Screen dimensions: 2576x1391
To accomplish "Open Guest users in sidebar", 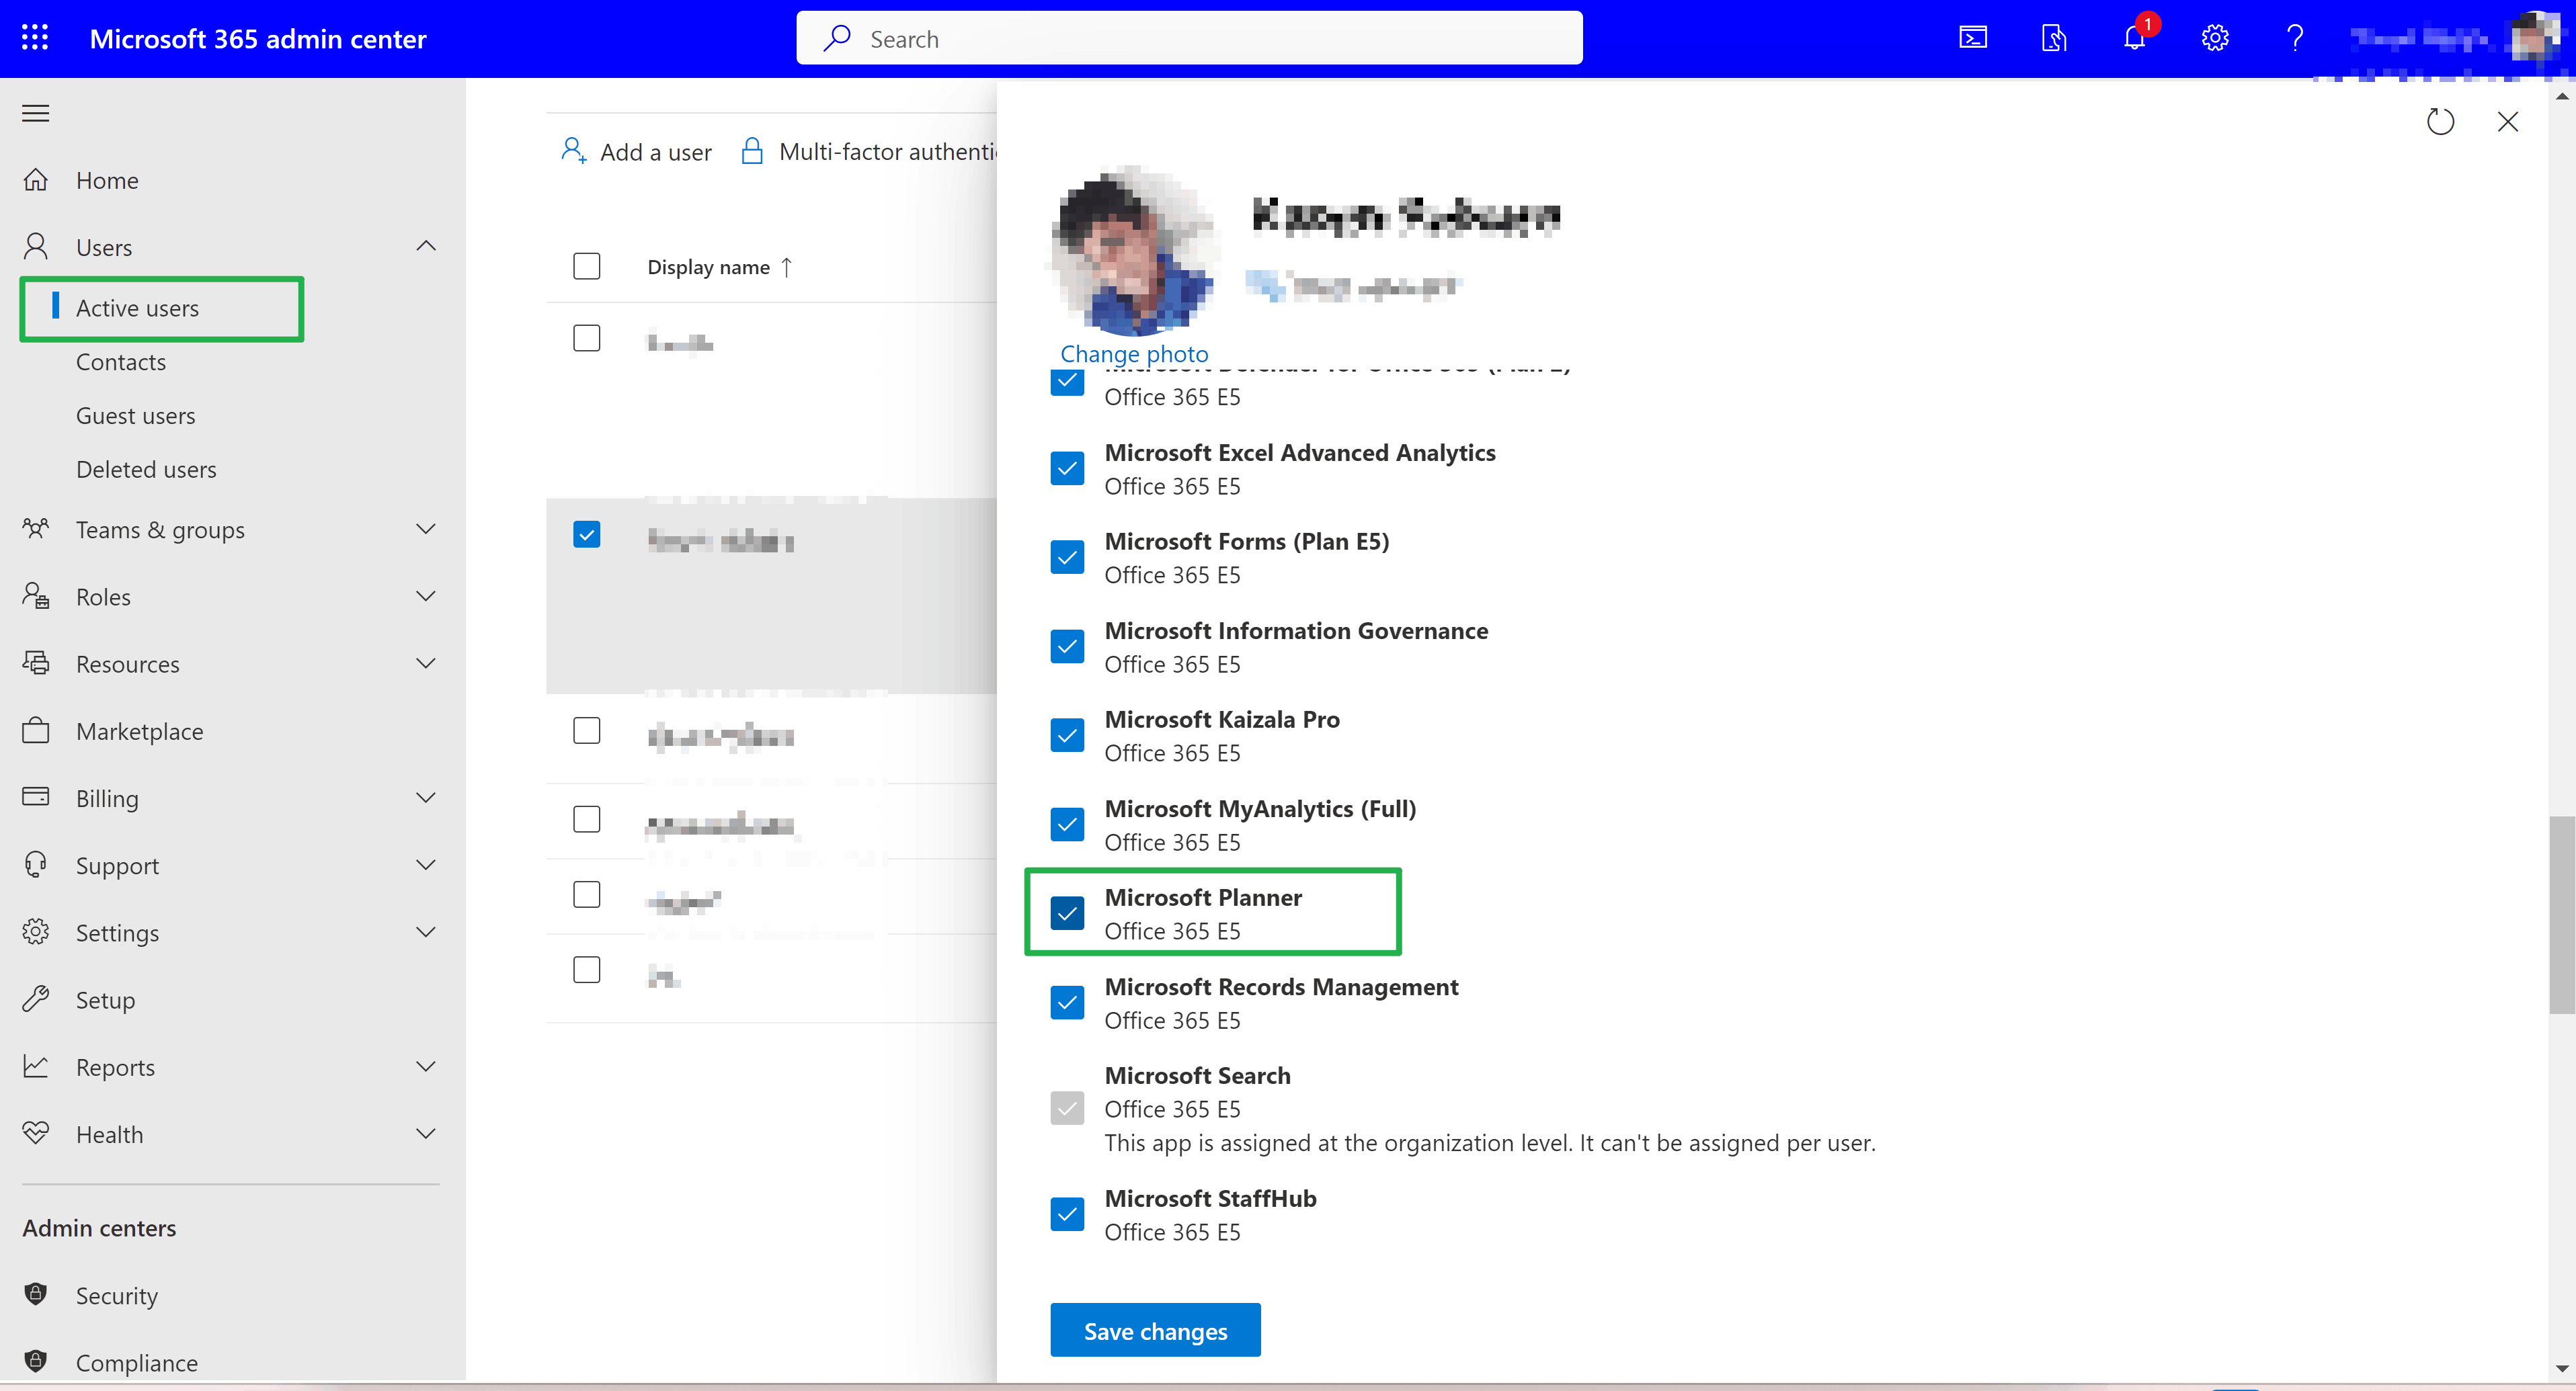I will click(135, 416).
